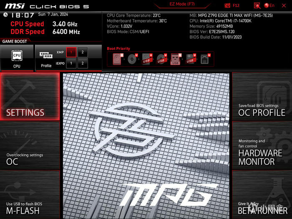Viewport: 292px width, 219px height.
Task: Open BETA RUNNER section
Action: coord(262,195)
